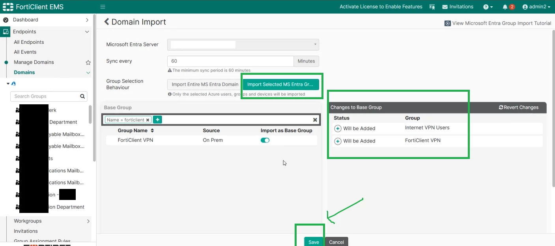Open Manage Domains menu item

coord(34,62)
